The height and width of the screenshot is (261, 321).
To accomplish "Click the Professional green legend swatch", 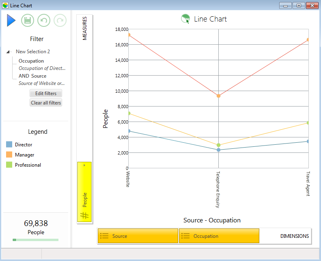I will (9, 165).
